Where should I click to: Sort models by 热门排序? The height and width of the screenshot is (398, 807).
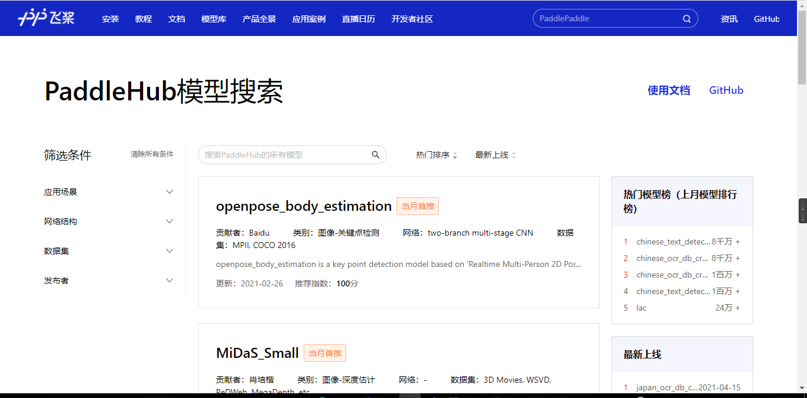click(437, 155)
